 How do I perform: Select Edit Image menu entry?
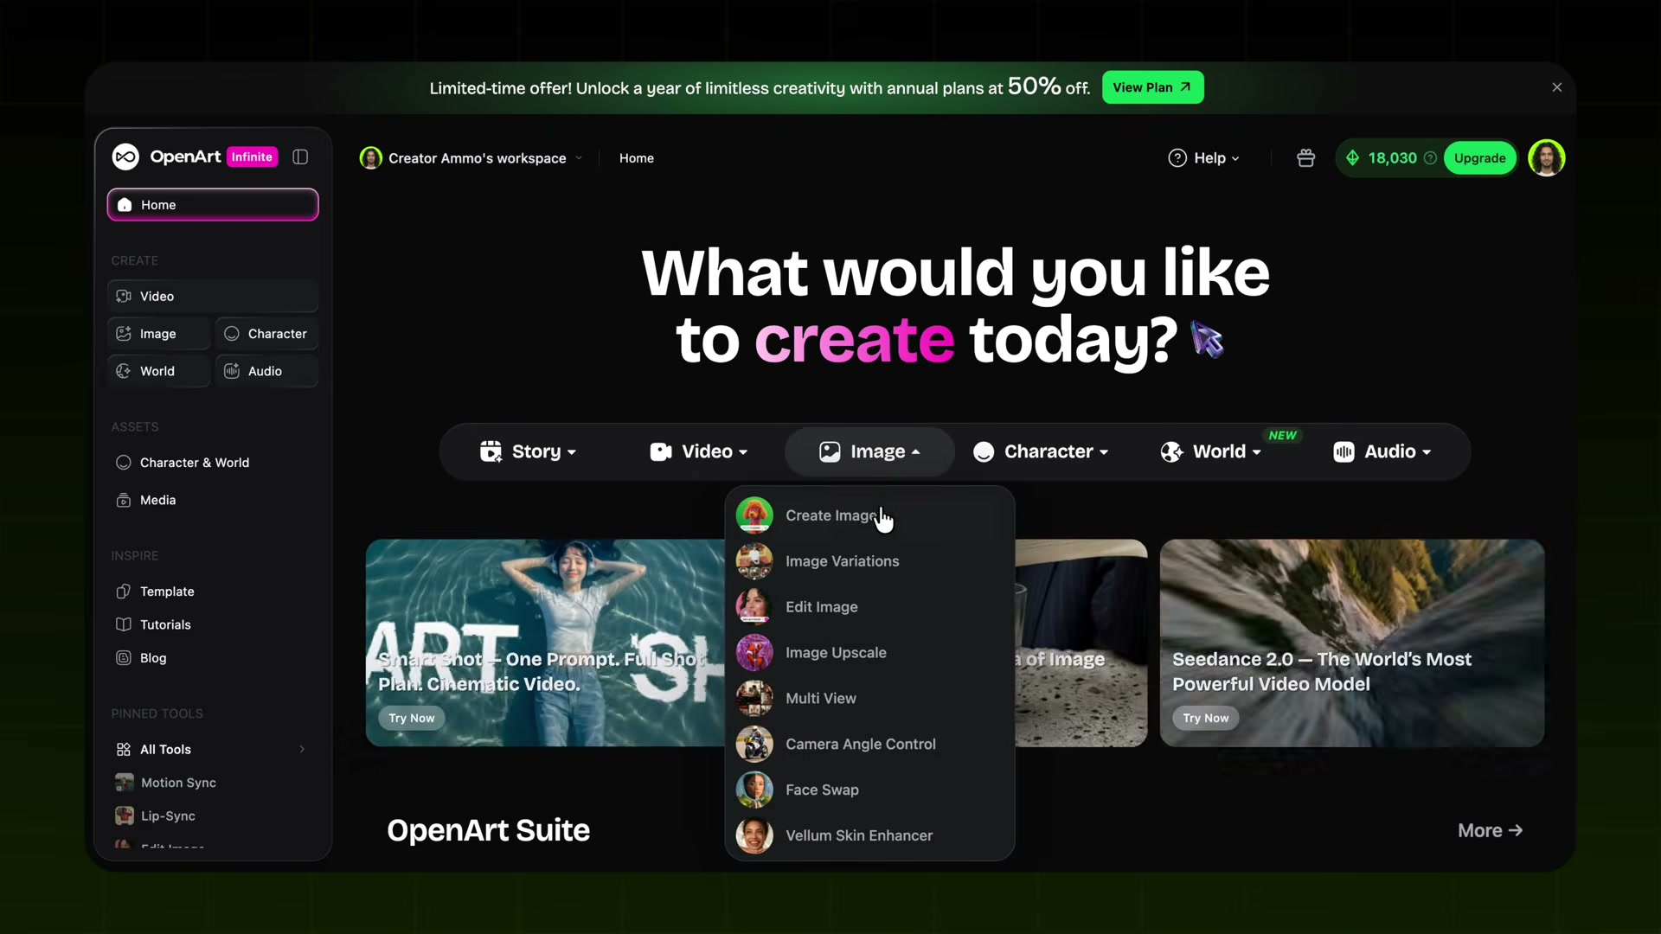point(869,607)
